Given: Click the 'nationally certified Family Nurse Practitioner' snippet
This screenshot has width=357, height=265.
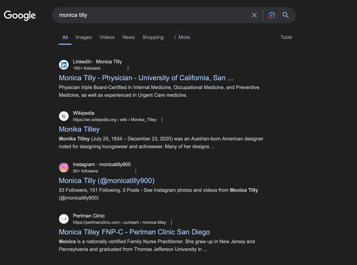Looking at the screenshot, I should [157, 245].
